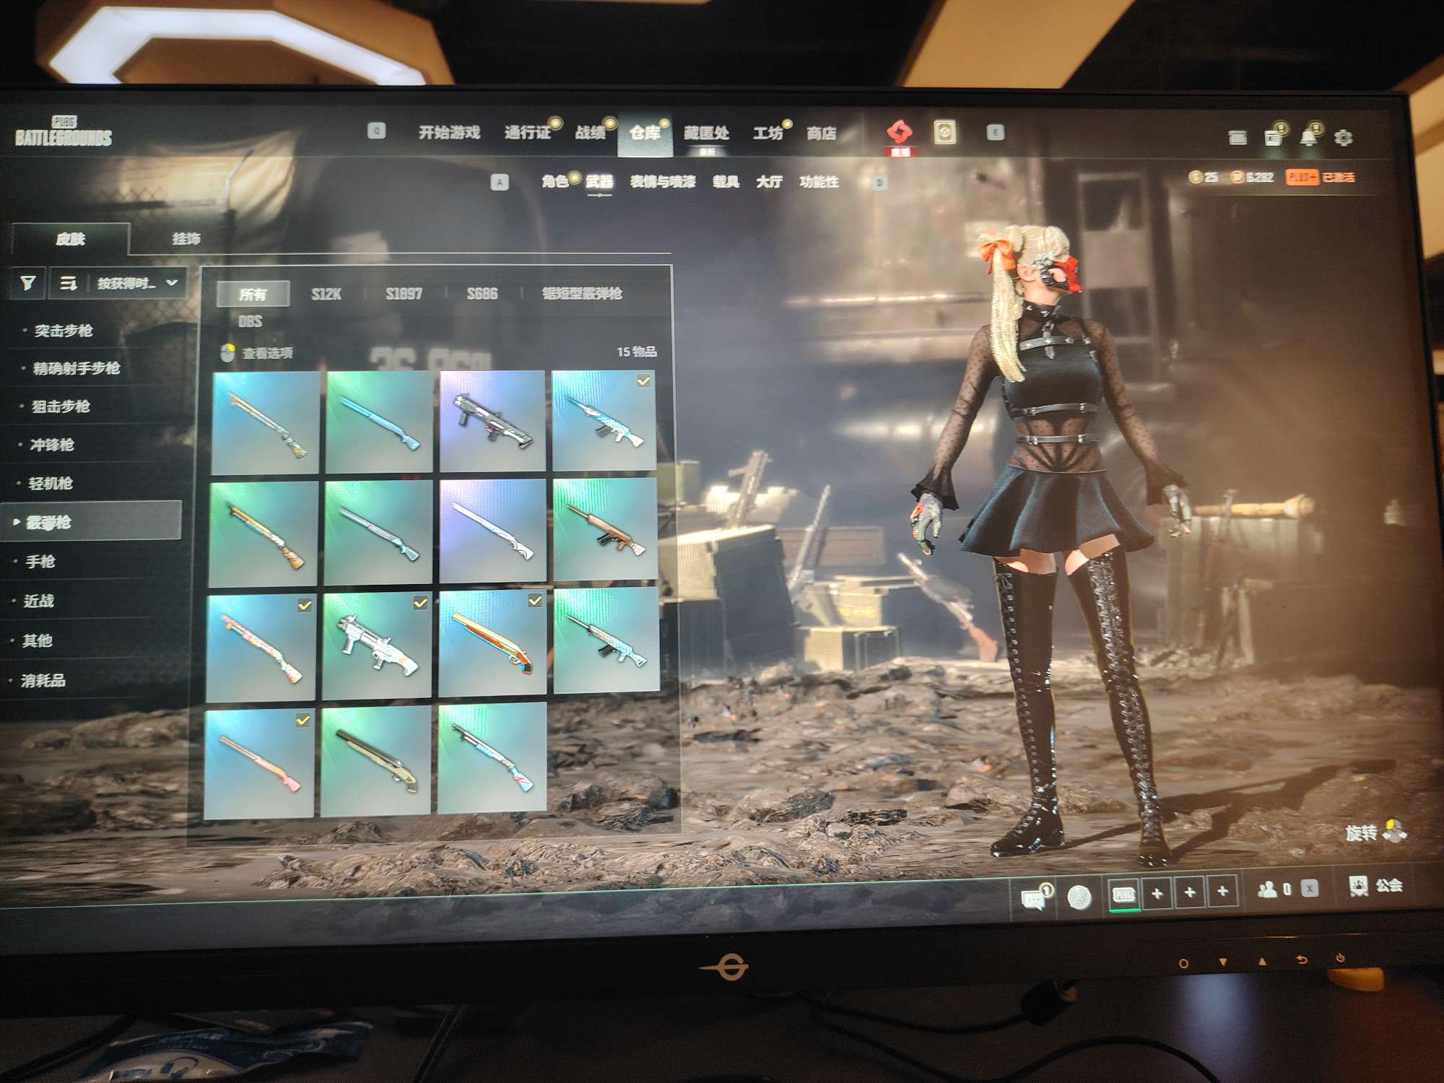1444x1083 pixels.
Task: Click the G-Coin balance icon showing 25
Action: point(1196,177)
